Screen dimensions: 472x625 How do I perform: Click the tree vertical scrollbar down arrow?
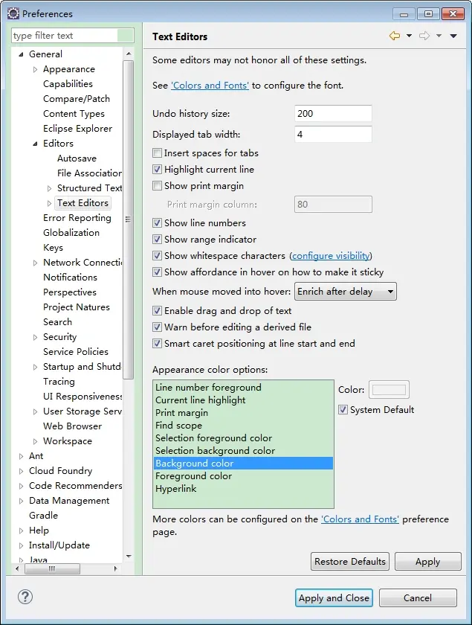(x=129, y=556)
